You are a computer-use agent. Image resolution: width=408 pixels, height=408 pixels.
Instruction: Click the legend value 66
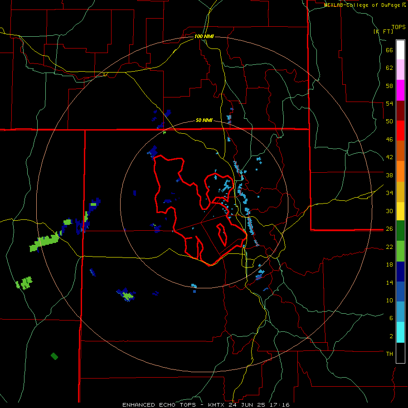pos(389,50)
